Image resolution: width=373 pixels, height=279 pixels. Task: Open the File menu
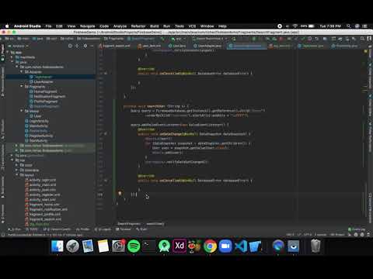coord(48,26)
